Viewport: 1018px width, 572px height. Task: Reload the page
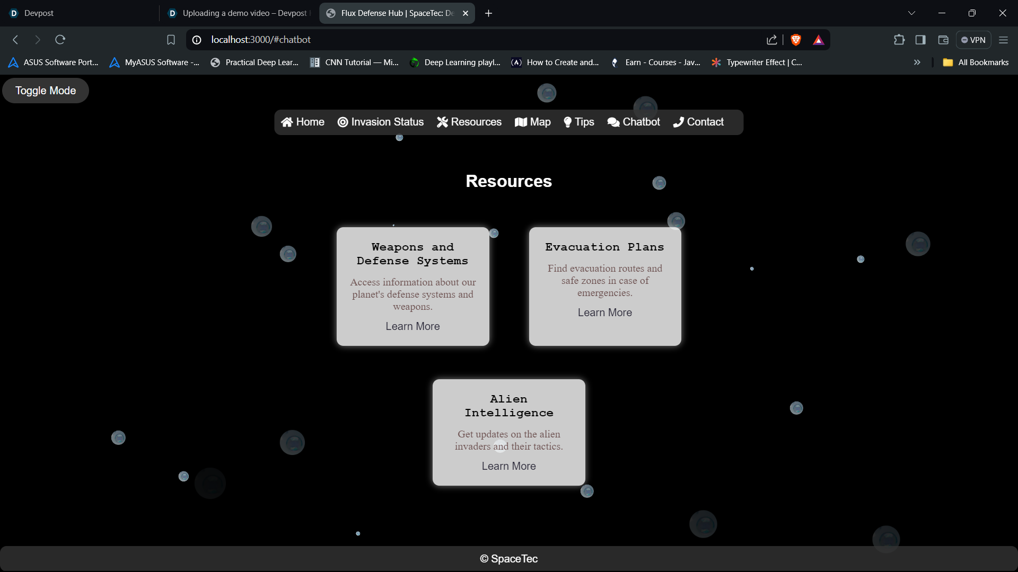(60, 40)
